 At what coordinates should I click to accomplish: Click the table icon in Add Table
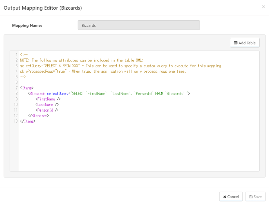click(x=236, y=43)
